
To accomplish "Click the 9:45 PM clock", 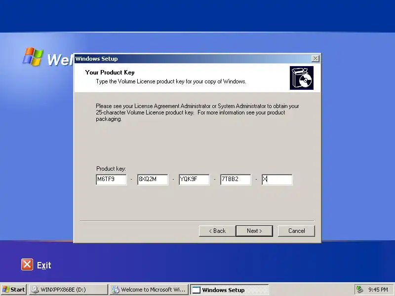I will pos(378,290).
